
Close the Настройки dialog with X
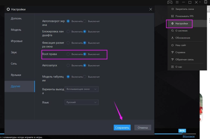[x=151, y=9]
